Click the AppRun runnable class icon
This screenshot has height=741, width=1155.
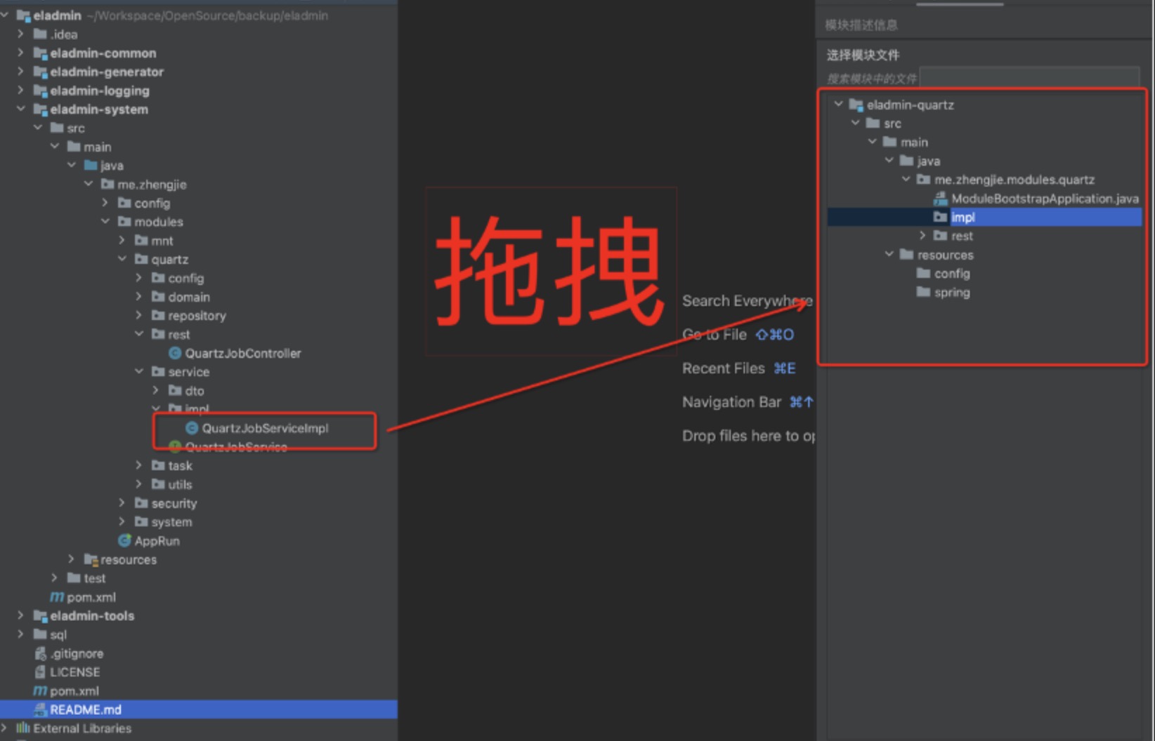point(125,541)
